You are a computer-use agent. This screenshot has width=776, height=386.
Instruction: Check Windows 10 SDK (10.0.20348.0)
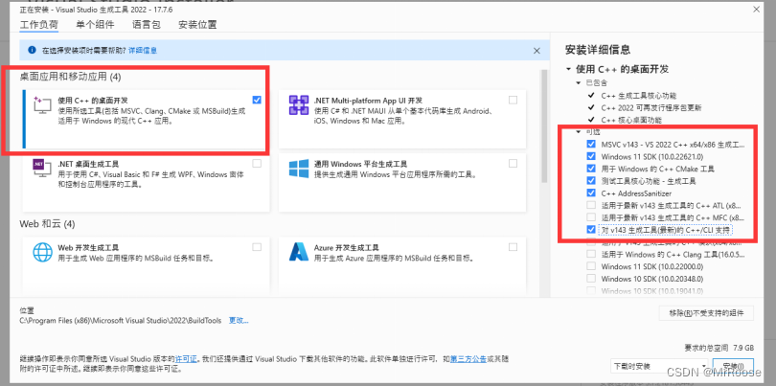(590, 279)
